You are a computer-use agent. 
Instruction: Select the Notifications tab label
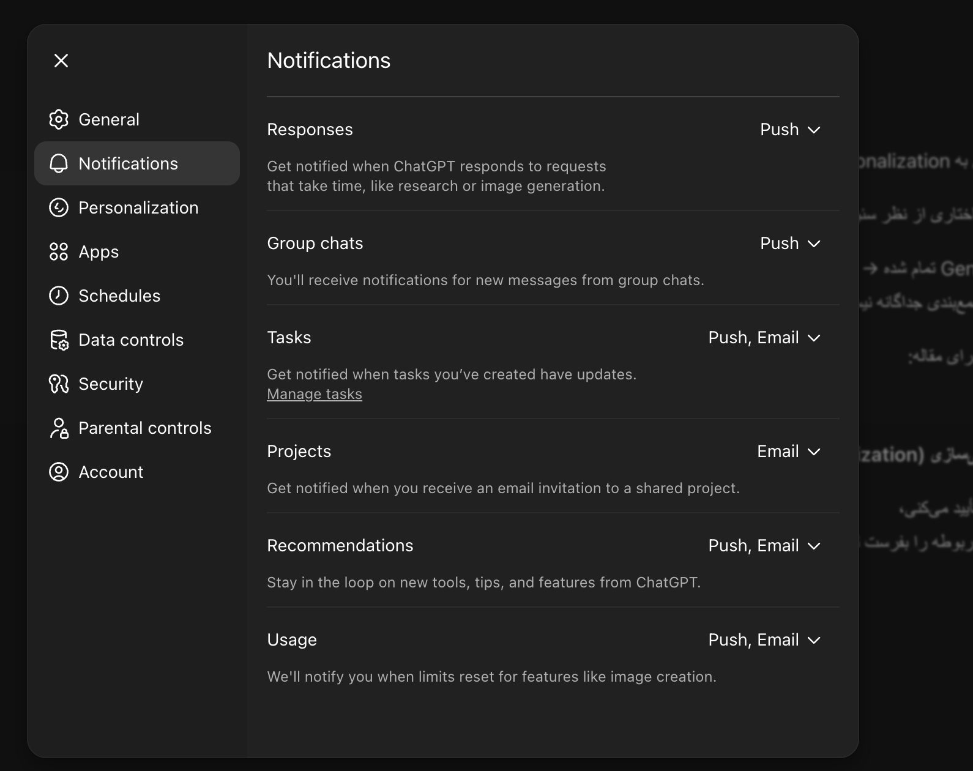click(x=129, y=163)
